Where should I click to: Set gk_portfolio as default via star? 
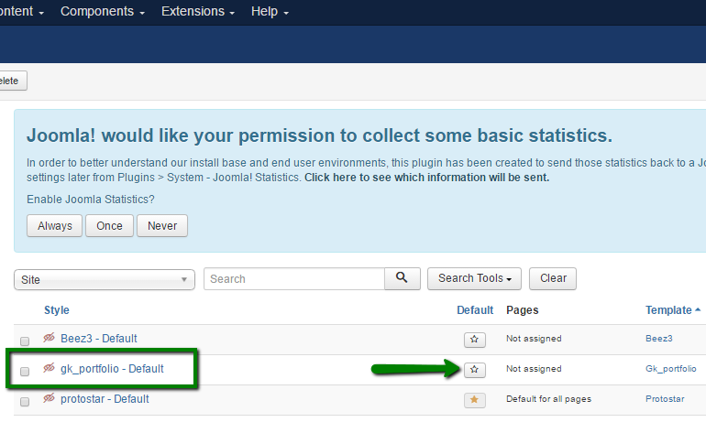point(475,370)
